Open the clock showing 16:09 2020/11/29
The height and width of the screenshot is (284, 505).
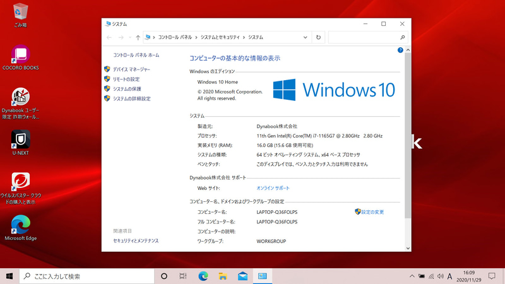point(469,276)
